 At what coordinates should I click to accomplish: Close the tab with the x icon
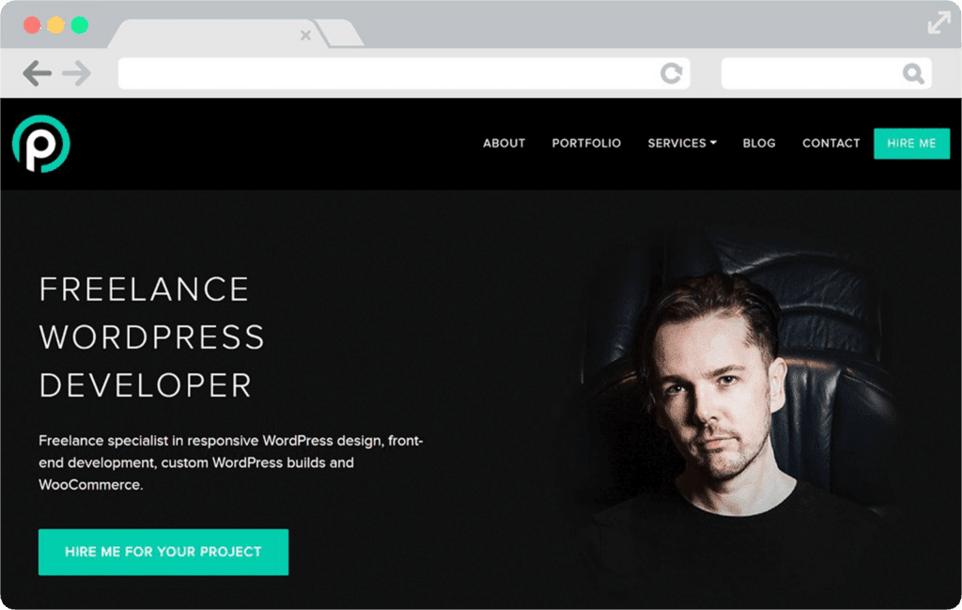(x=305, y=36)
